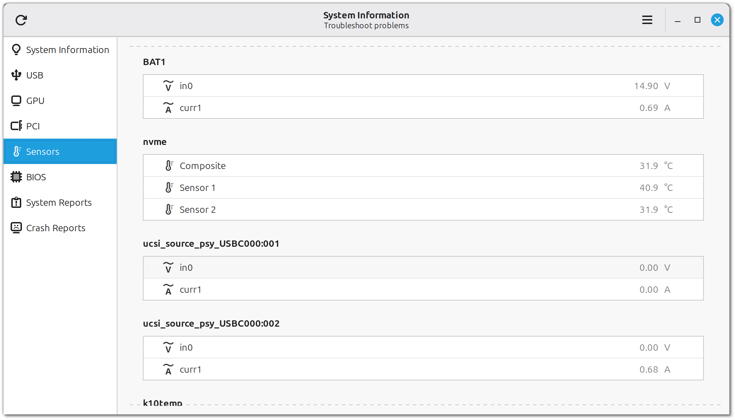Click the PCI card icon
The height and width of the screenshot is (420, 735).
click(x=16, y=126)
